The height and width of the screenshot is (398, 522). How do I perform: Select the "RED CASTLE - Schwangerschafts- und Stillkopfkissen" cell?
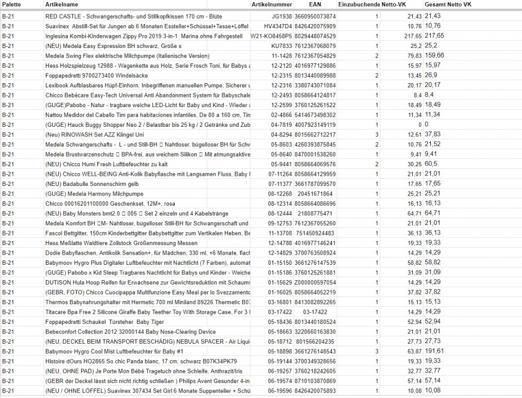(134, 17)
